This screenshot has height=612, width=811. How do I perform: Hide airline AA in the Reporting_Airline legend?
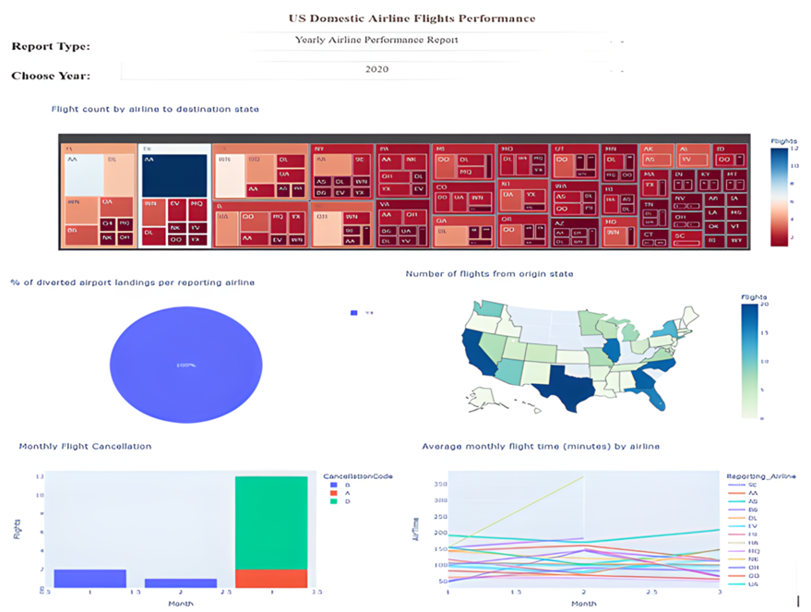pyautogui.click(x=751, y=492)
